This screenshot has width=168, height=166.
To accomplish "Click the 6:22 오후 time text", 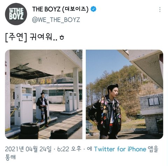I will 69,149.
